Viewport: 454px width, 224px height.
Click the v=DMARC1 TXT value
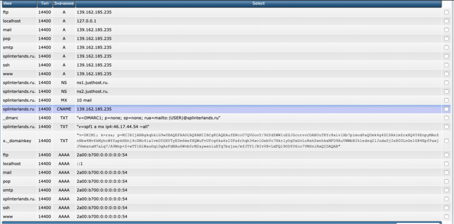(148, 118)
